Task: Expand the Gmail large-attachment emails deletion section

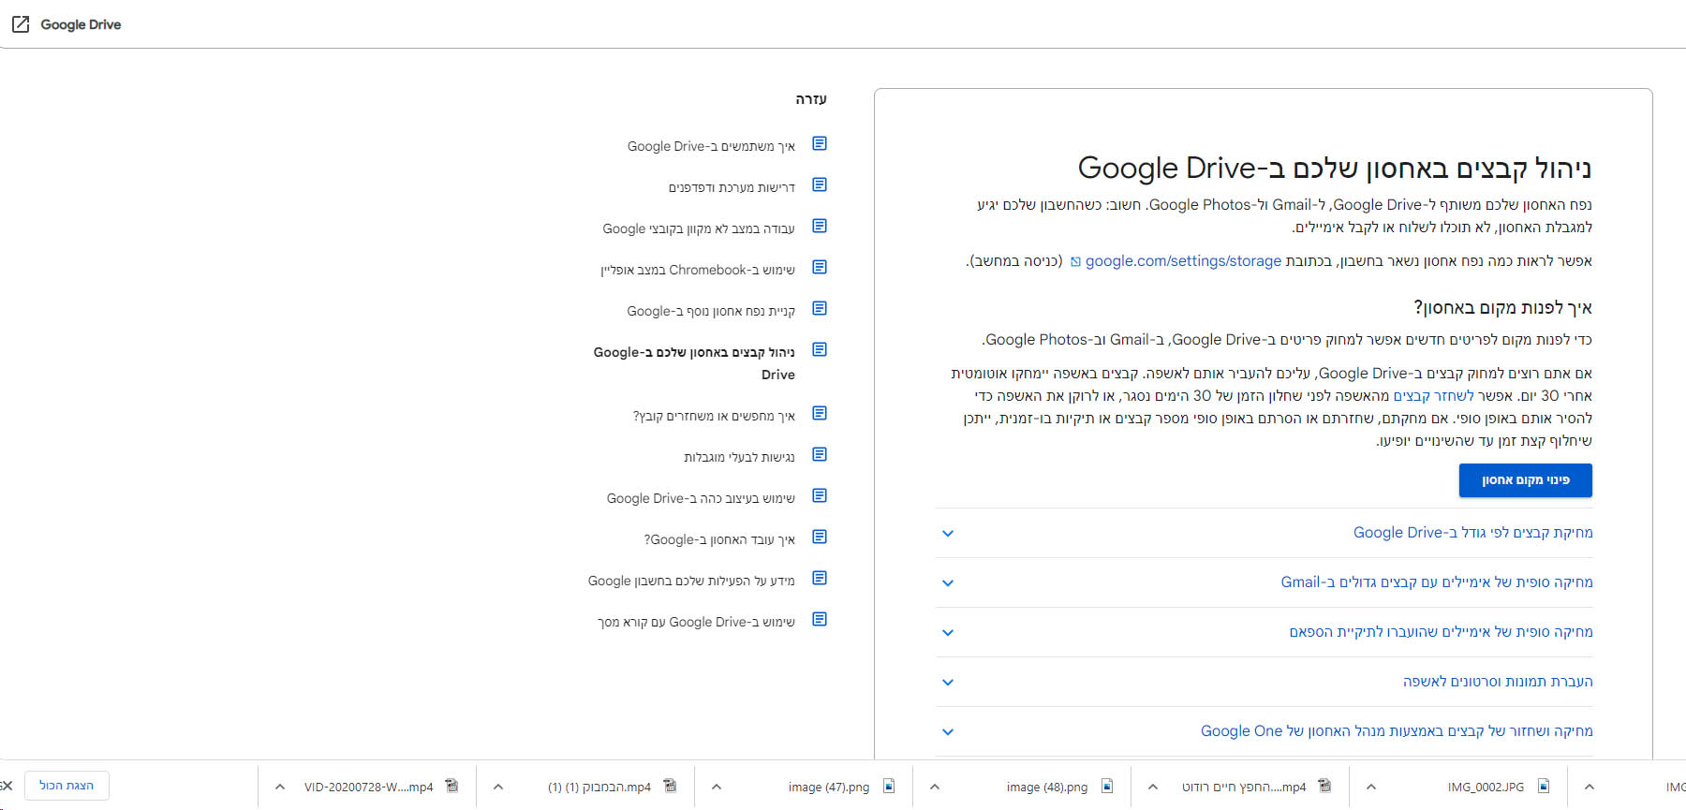Action: 1264,582
